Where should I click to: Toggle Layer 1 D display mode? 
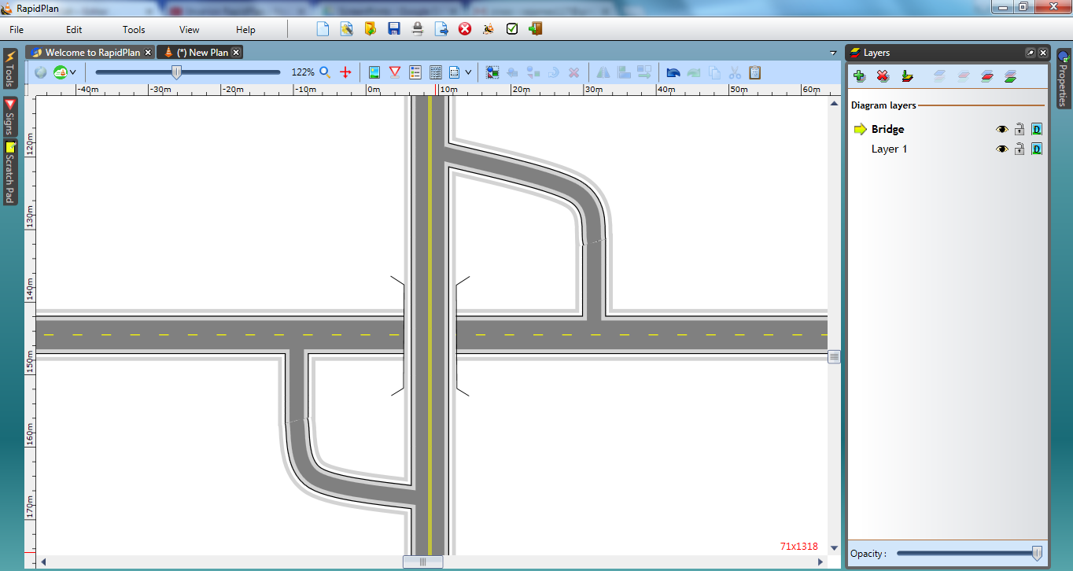[x=1037, y=149]
